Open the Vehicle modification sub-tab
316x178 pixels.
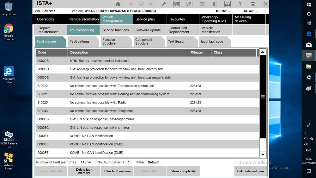coord(216,30)
